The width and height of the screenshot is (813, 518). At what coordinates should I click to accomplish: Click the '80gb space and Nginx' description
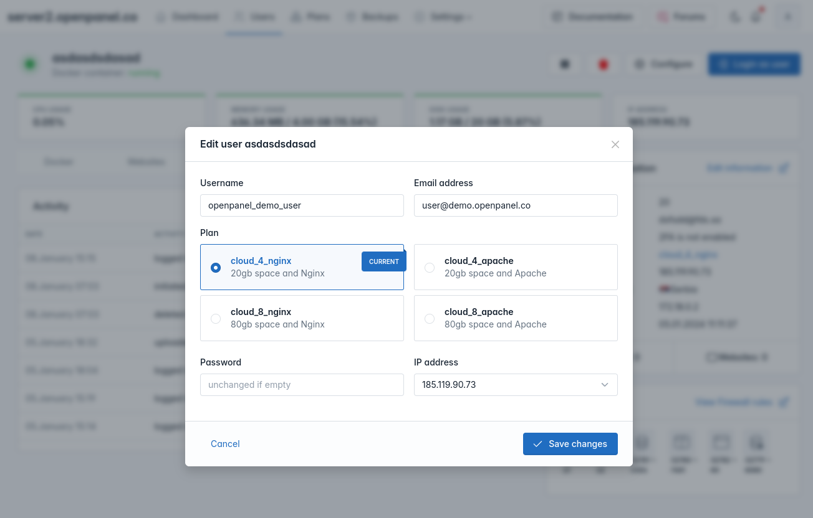[x=277, y=324]
